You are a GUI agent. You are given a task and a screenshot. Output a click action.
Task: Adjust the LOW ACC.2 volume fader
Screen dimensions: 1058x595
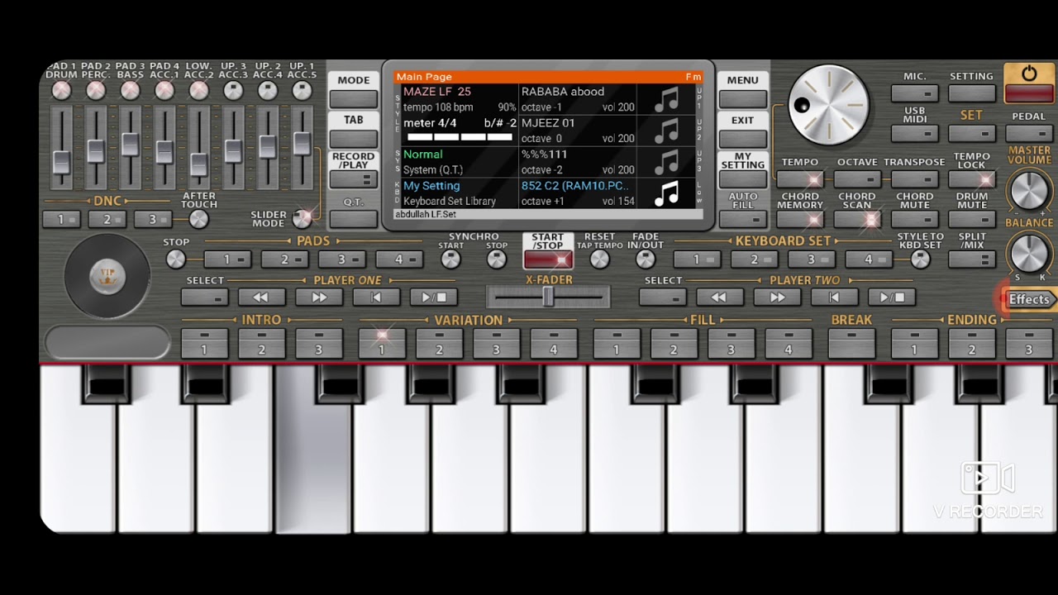click(198, 164)
